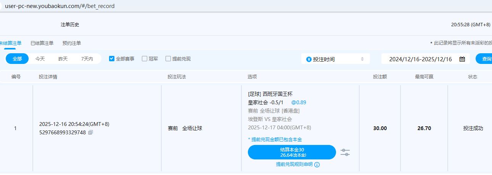
Task: Switch to the 已结算注单 tab
Action: click(42, 43)
